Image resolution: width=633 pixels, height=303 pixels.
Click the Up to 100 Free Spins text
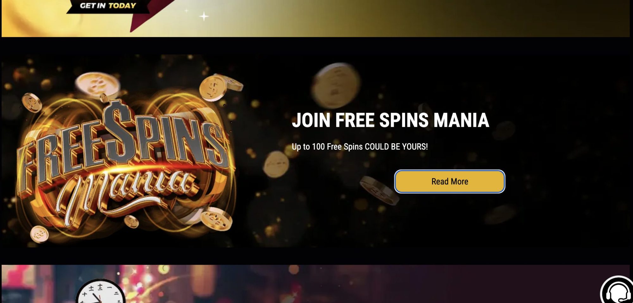[360, 147]
